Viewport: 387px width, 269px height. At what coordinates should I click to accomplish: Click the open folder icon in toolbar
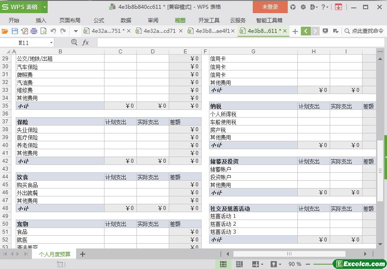5,31
